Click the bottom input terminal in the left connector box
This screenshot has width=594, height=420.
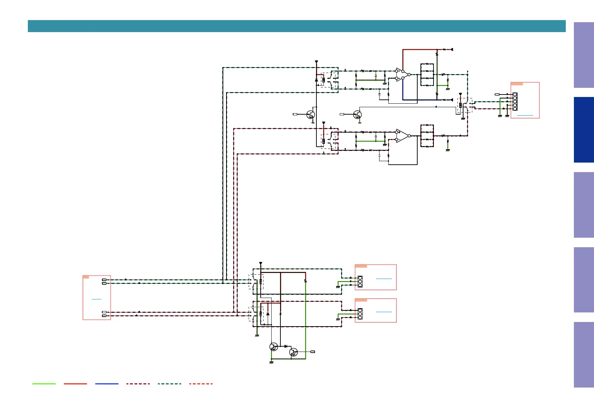[x=104, y=316]
